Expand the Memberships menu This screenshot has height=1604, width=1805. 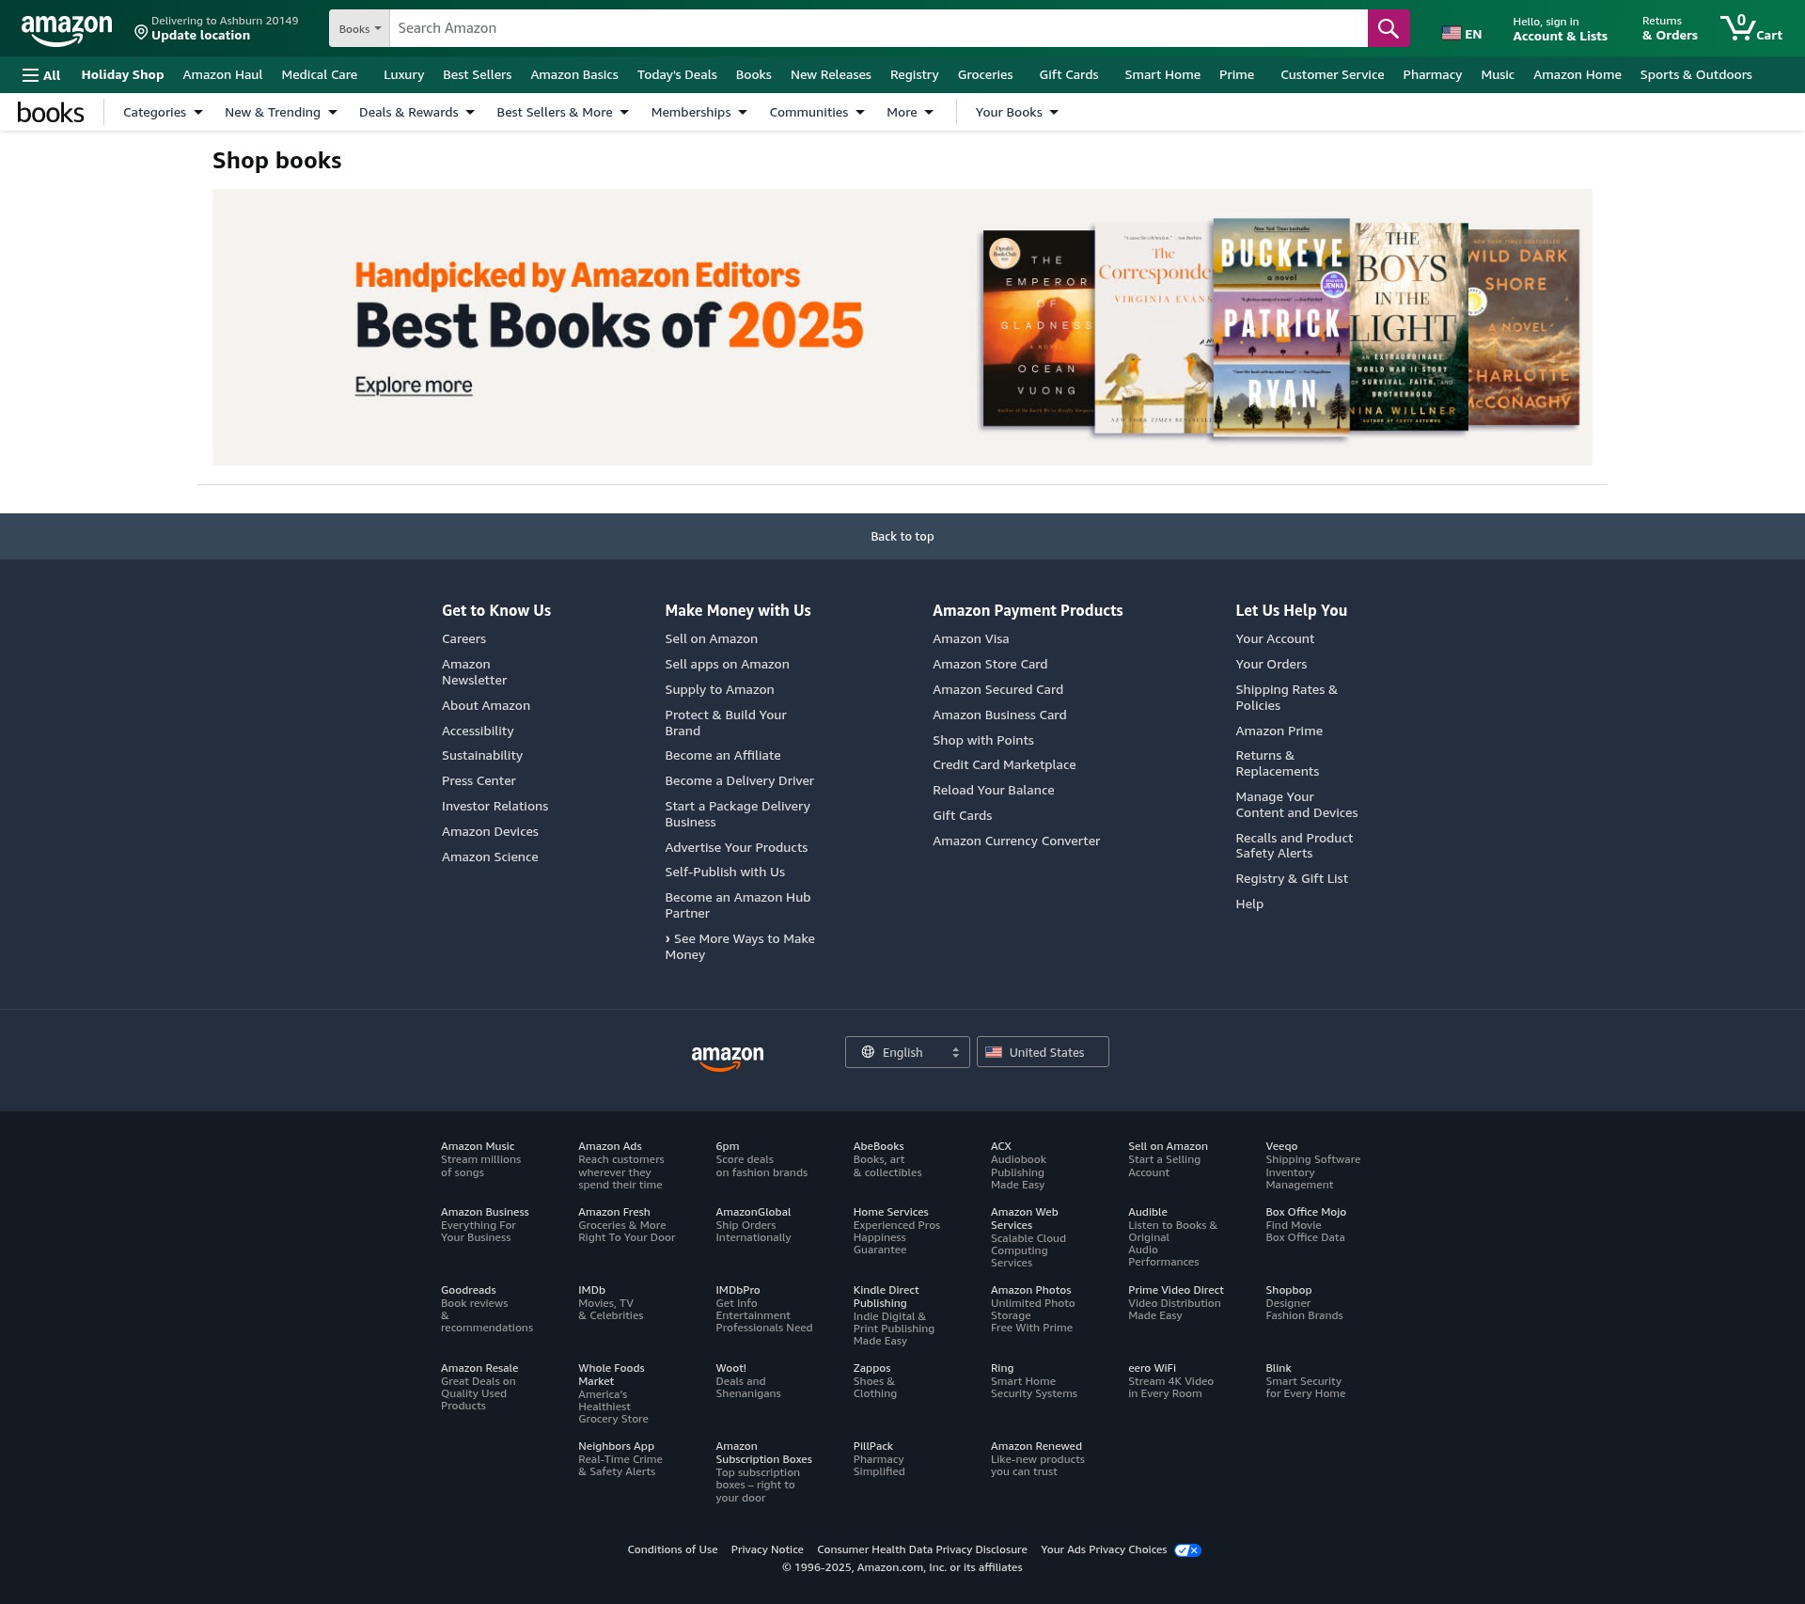[698, 113]
